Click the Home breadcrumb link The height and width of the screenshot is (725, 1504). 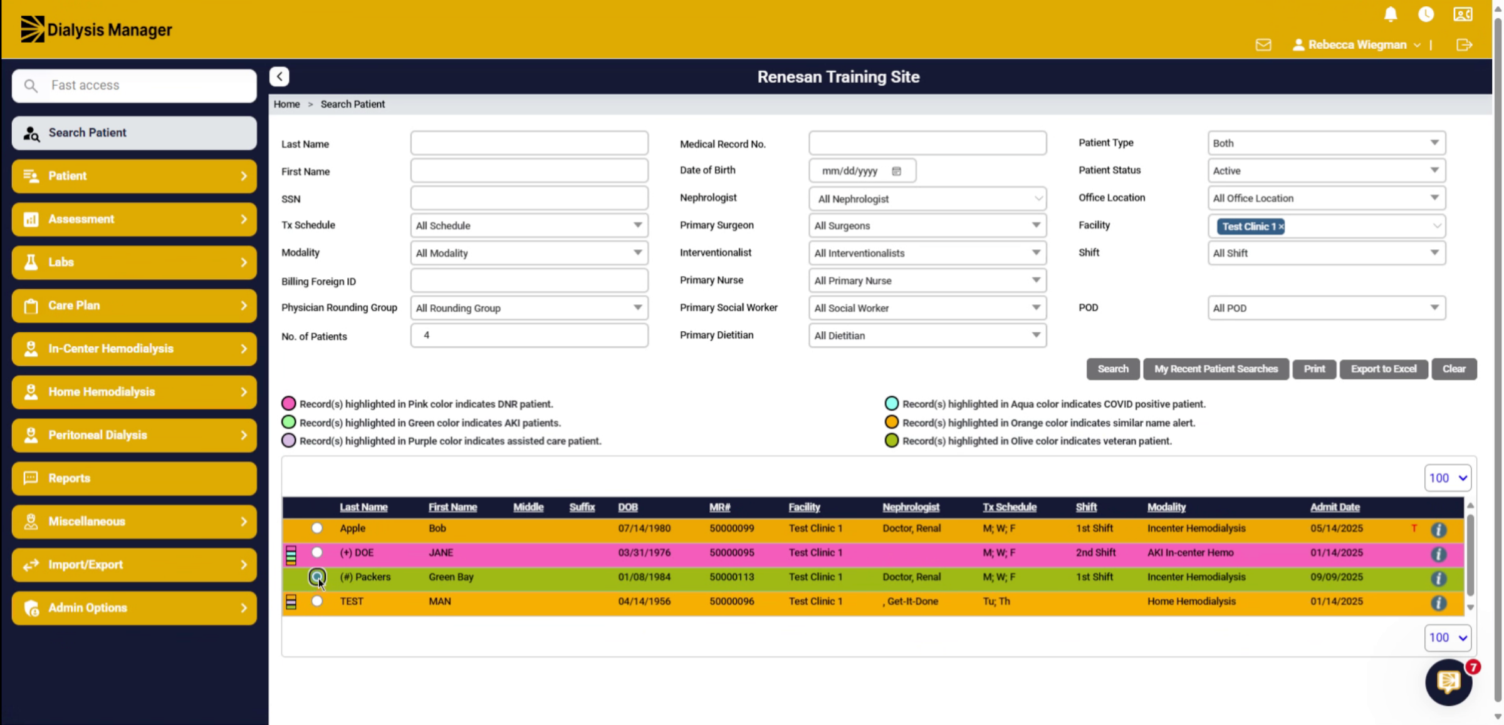point(286,105)
